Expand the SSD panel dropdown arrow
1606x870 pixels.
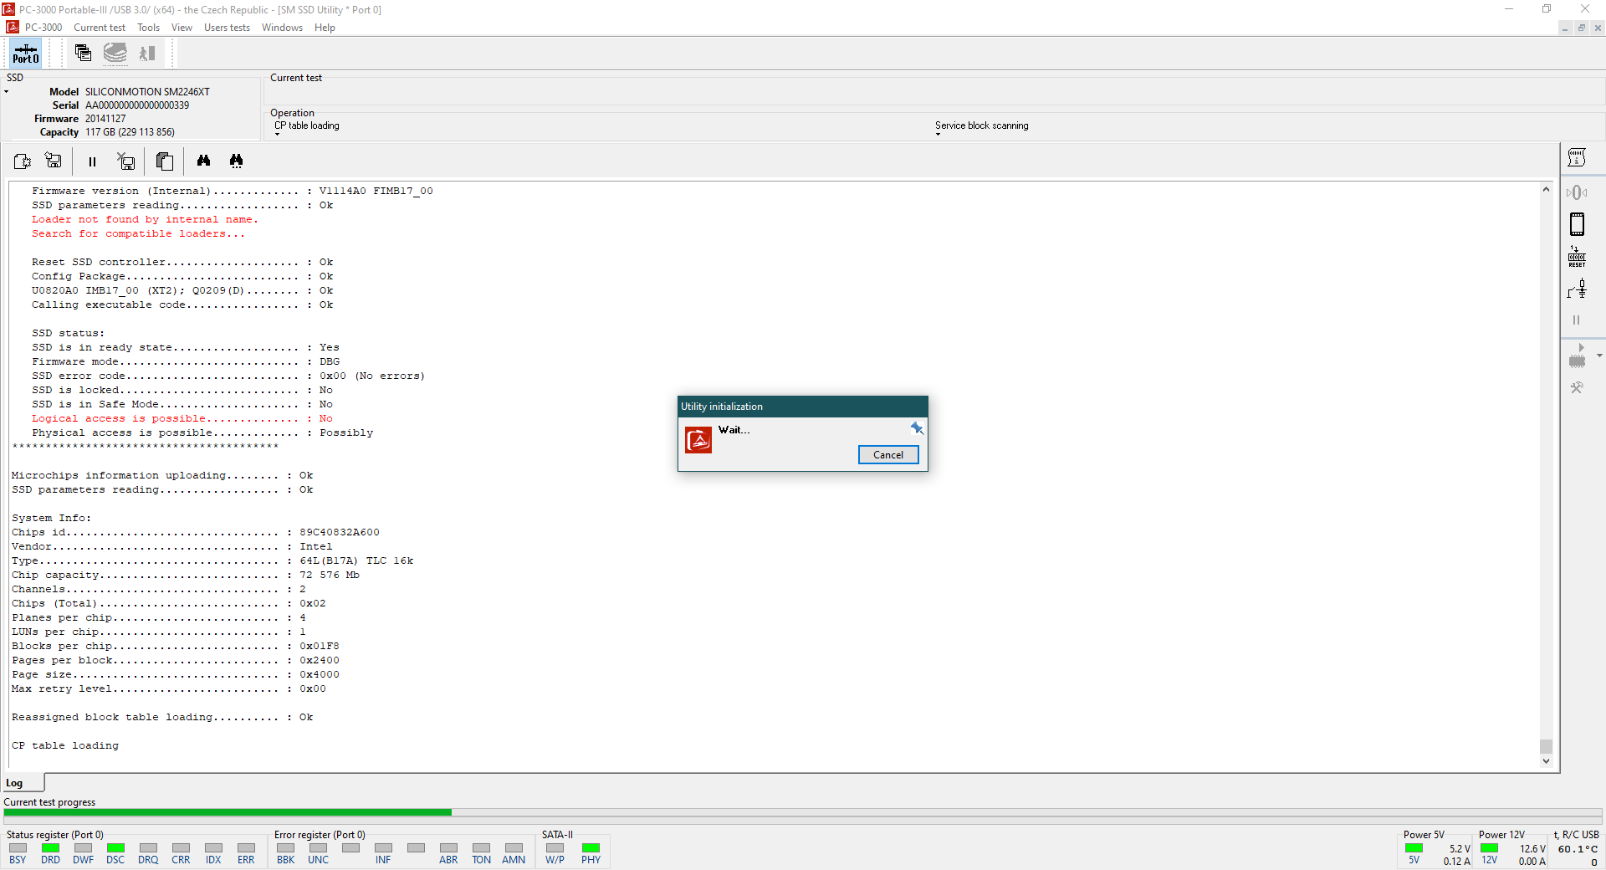coord(7,92)
